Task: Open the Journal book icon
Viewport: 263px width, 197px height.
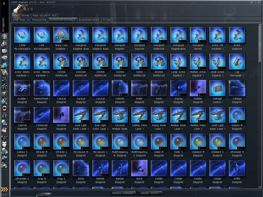Action: click(x=4, y=130)
